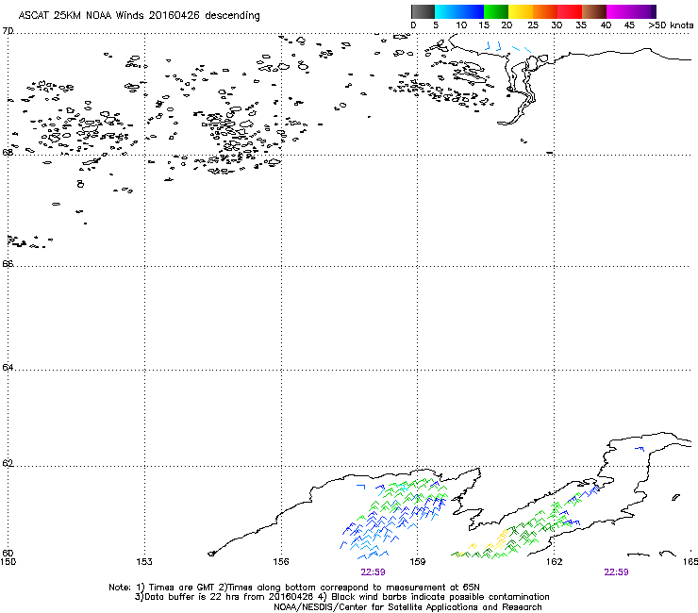698x613 pixels.
Task: Click the 22:59 time label between 162 and 165
Action: point(616,572)
